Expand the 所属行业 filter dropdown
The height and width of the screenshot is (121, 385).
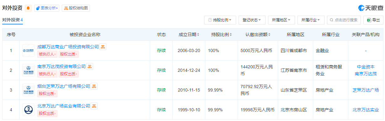tap(311, 20)
